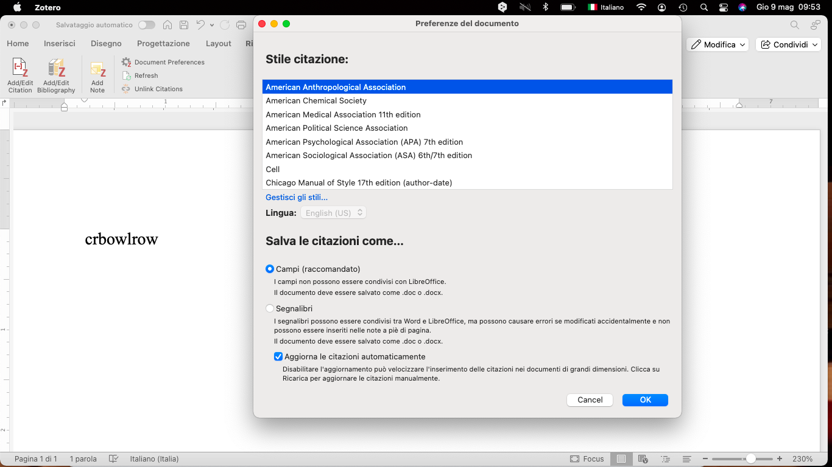Click the spelling check icon in the status bar
Image resolution: width=832 pixels, height=467 pixels.
point(113,459)
